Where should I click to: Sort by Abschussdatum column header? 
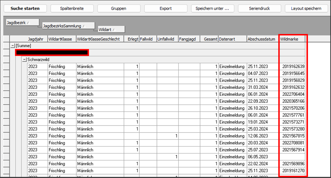coord(262,39)
